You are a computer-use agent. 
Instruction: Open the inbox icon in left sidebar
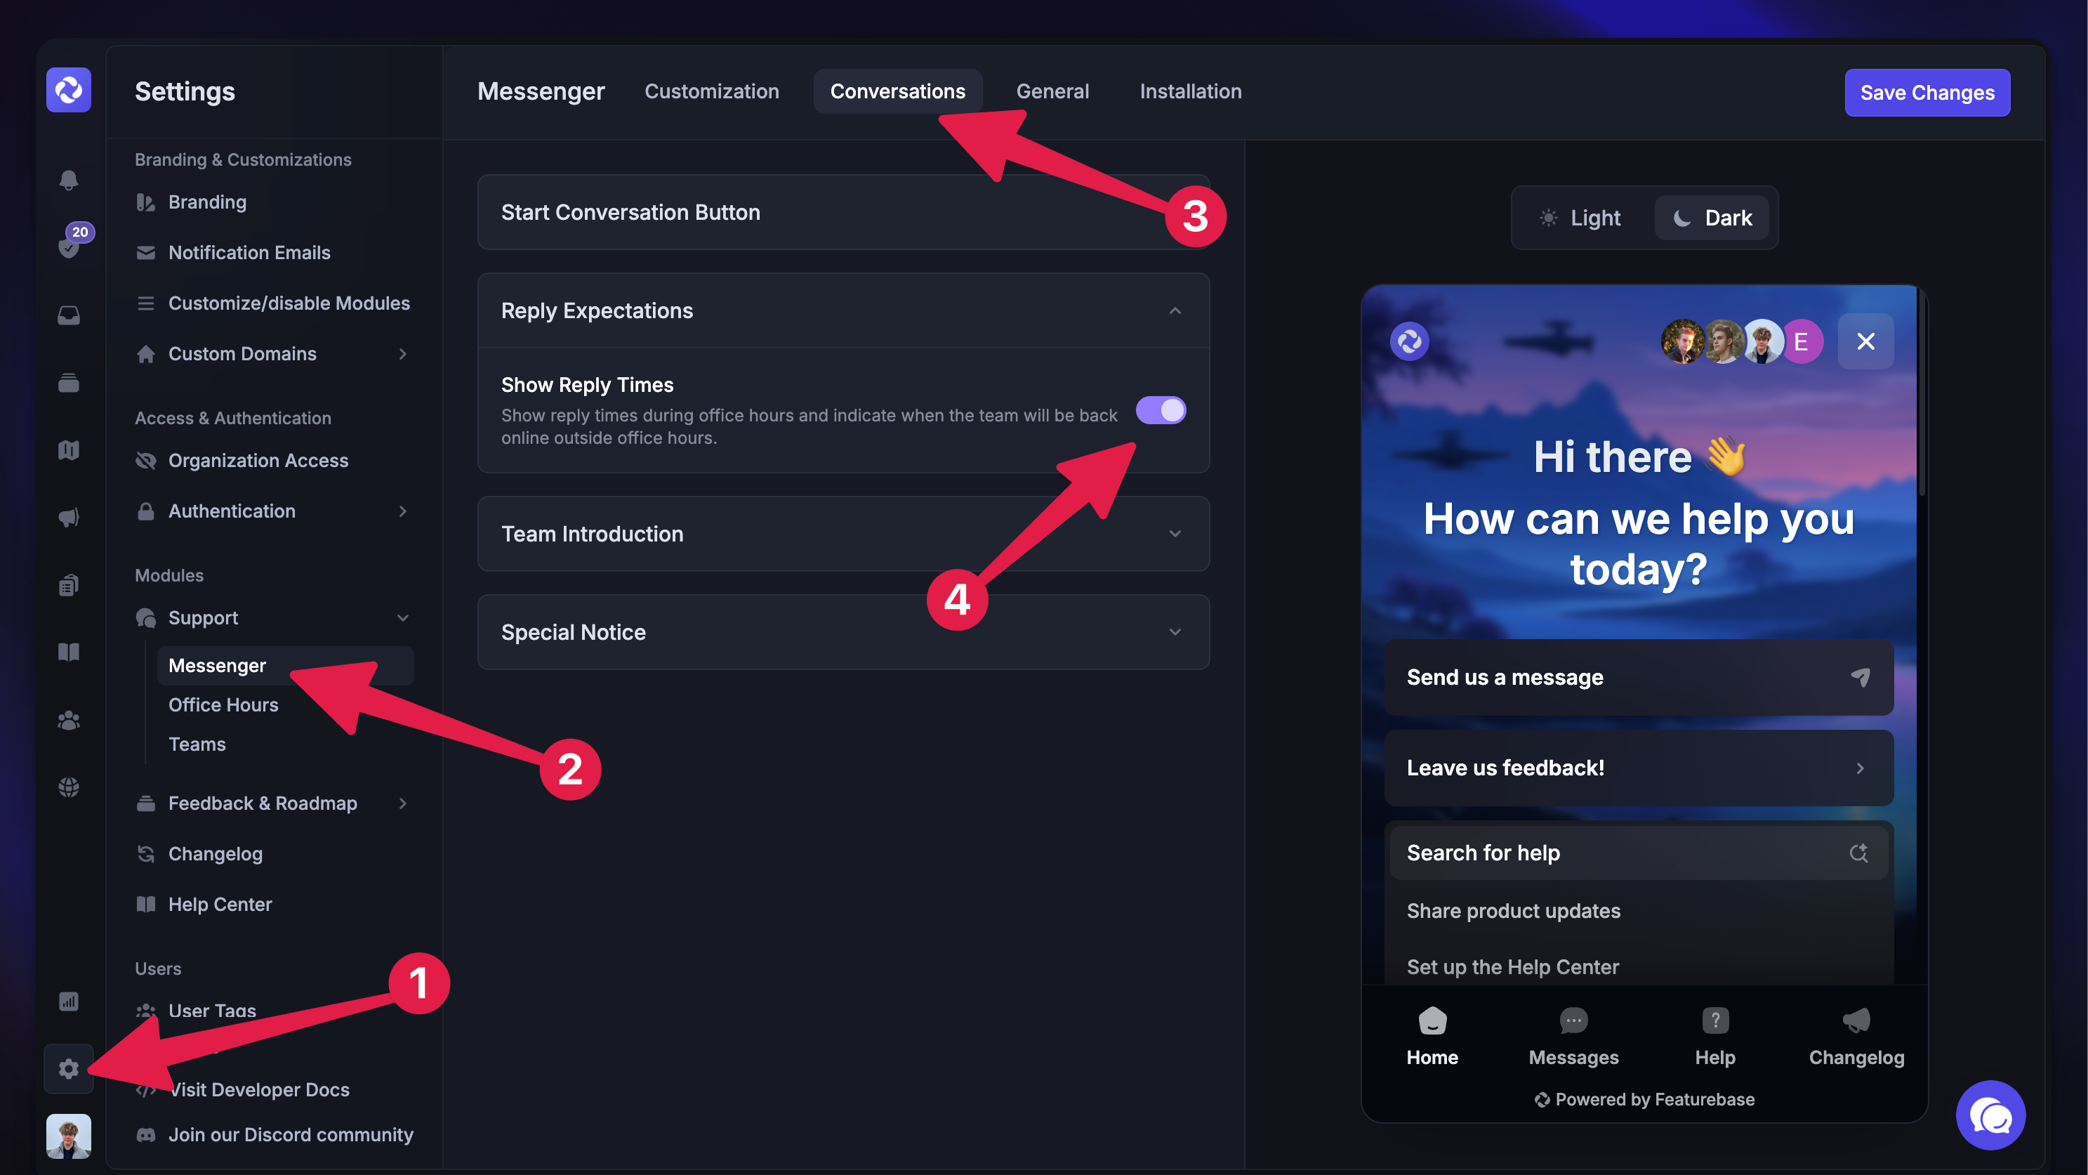[x=69, y=315]
